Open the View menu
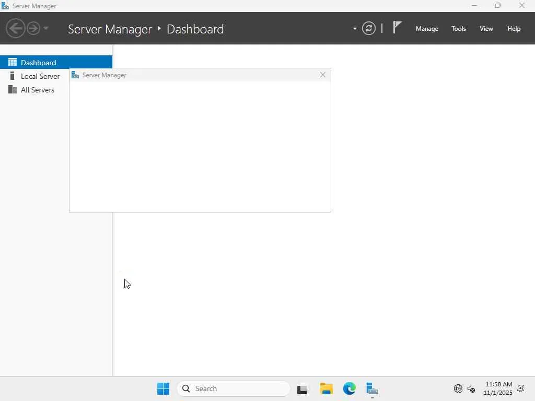This screenshot has width=535, height=401. (486, 29)
